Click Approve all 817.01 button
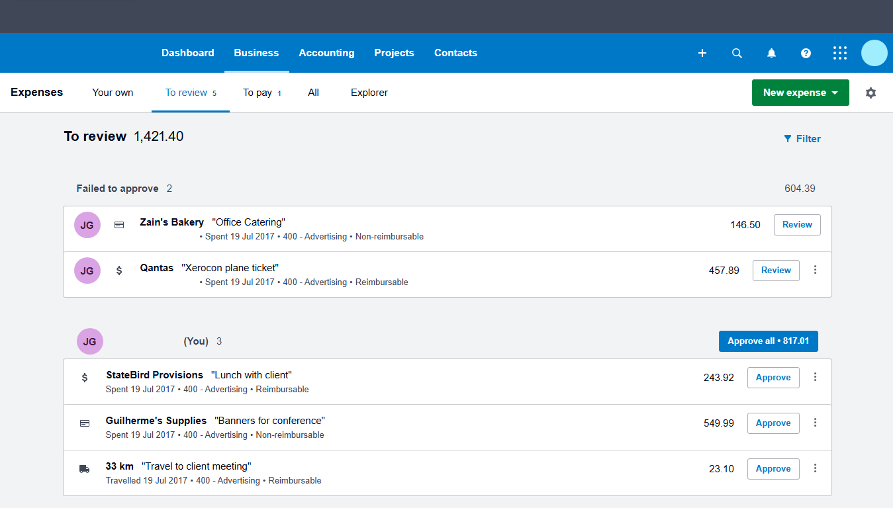893x508 pixels. pyautogui.click(x=768, y=341)
